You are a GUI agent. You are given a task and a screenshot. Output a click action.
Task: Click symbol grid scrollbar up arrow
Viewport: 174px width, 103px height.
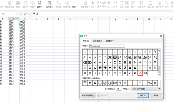[159, 50]
